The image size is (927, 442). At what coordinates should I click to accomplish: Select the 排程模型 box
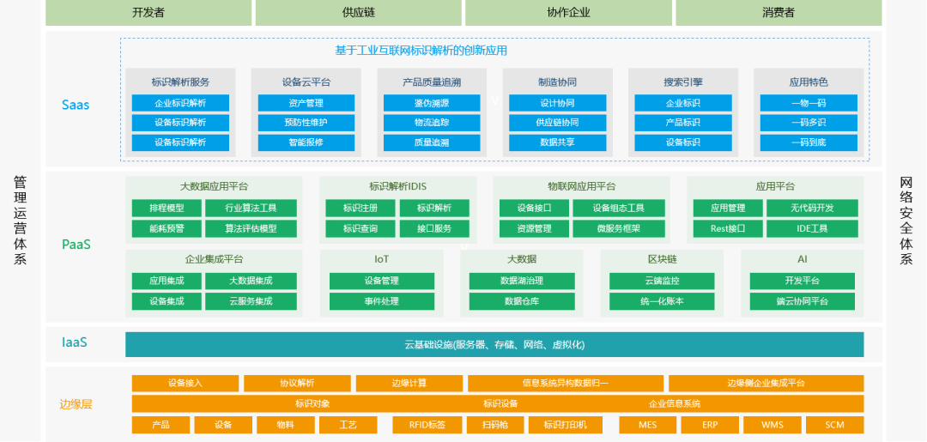coord(167,208)
